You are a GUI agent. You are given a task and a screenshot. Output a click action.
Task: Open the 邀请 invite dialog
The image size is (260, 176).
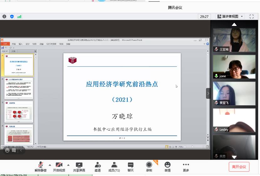(98, 167)
